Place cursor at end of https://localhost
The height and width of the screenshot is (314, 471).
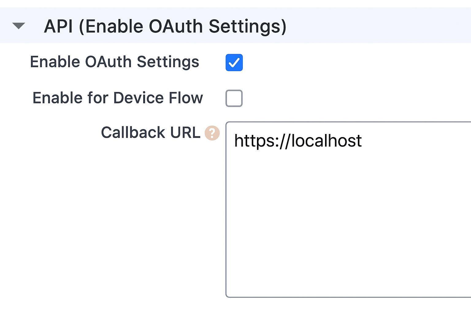tap(362, 141)
